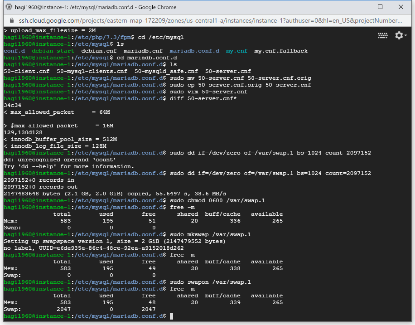Click the '2097152+0 records in' line
The width and height of the screenshot is (415, 325).
39,180
